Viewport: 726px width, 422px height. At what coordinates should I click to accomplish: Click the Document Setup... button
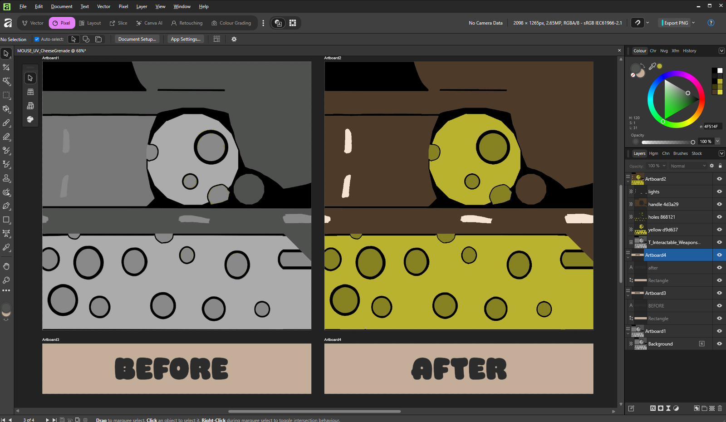click(137, 39)
